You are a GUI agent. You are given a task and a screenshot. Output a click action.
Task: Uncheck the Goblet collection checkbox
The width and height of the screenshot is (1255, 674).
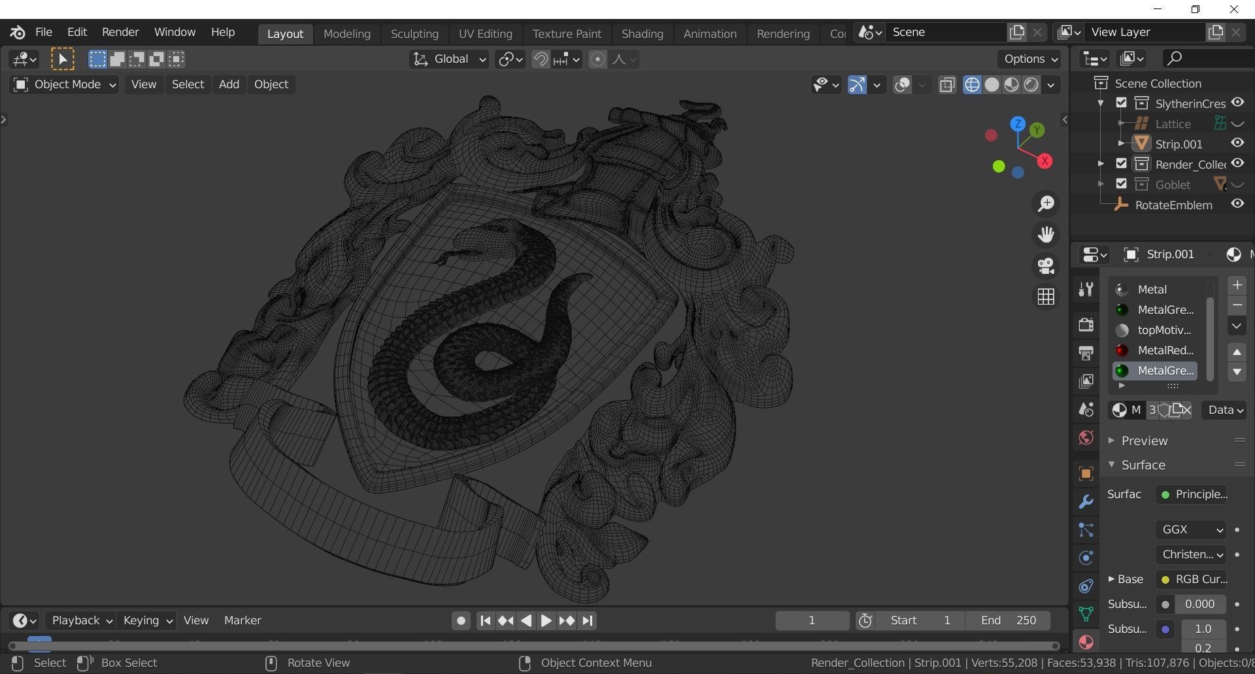tap(1122, 184)
